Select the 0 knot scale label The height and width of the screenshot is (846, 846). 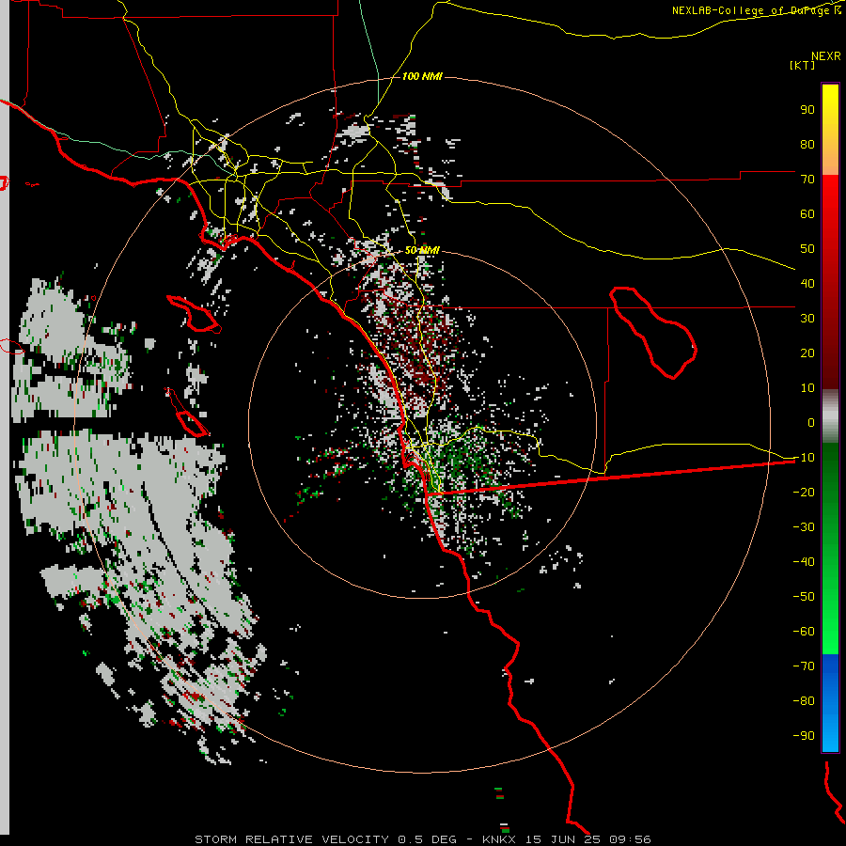tap(811, 422)
